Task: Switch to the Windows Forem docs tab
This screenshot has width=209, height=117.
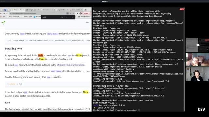Action: point(18,10)
